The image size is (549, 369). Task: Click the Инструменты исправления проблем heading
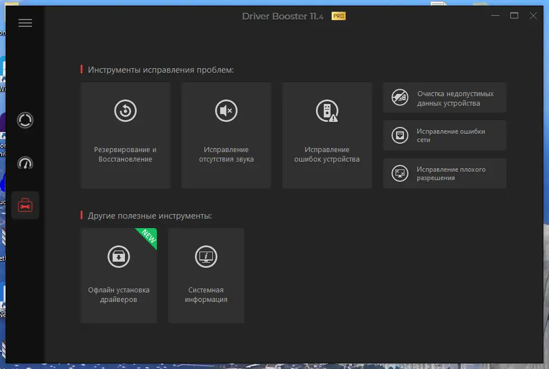pyautogui.click(x=161, y=70)
